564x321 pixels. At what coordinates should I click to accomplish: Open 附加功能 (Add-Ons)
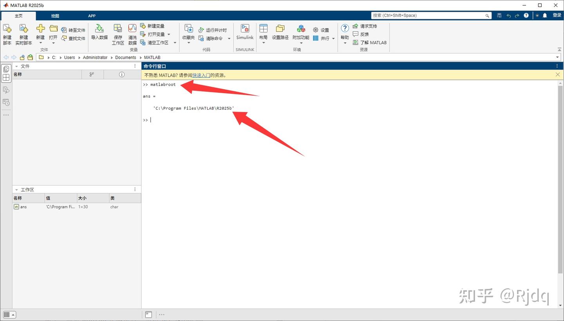click(301, 32)
